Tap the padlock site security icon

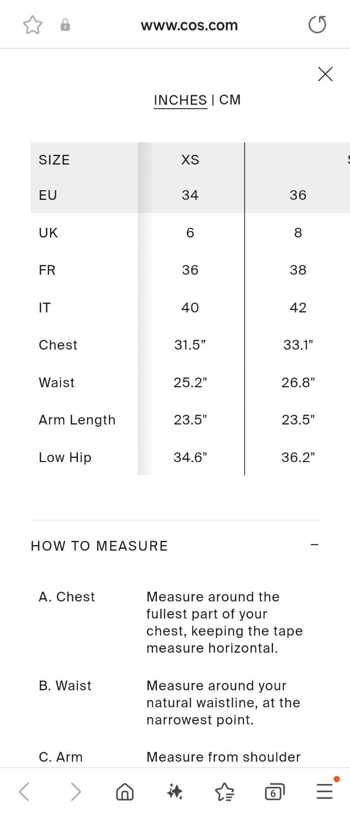[65, 25]
